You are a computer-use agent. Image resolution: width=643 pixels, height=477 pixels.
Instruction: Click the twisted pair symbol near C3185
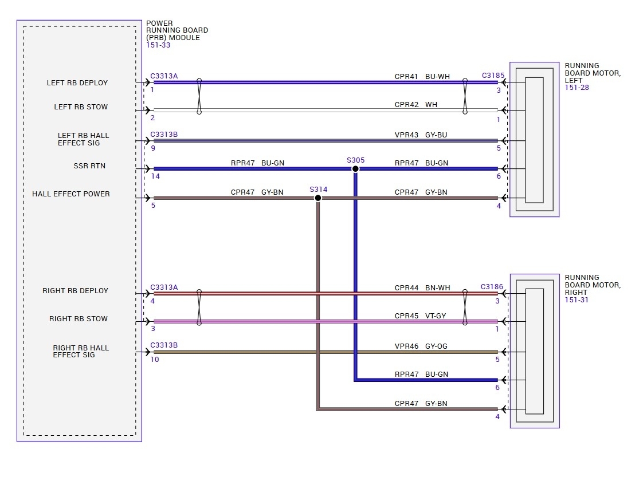465,96
